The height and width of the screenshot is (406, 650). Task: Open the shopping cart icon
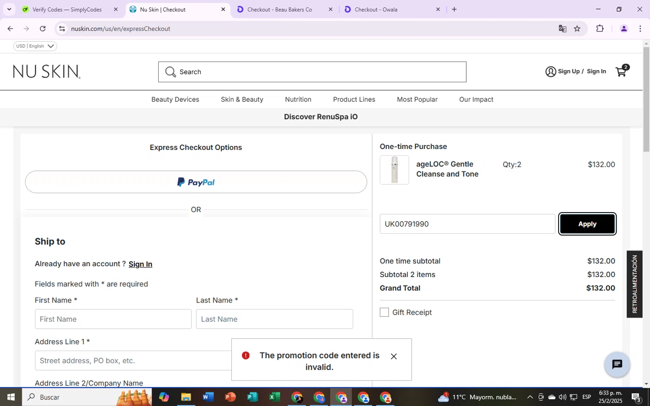[622, 71]
